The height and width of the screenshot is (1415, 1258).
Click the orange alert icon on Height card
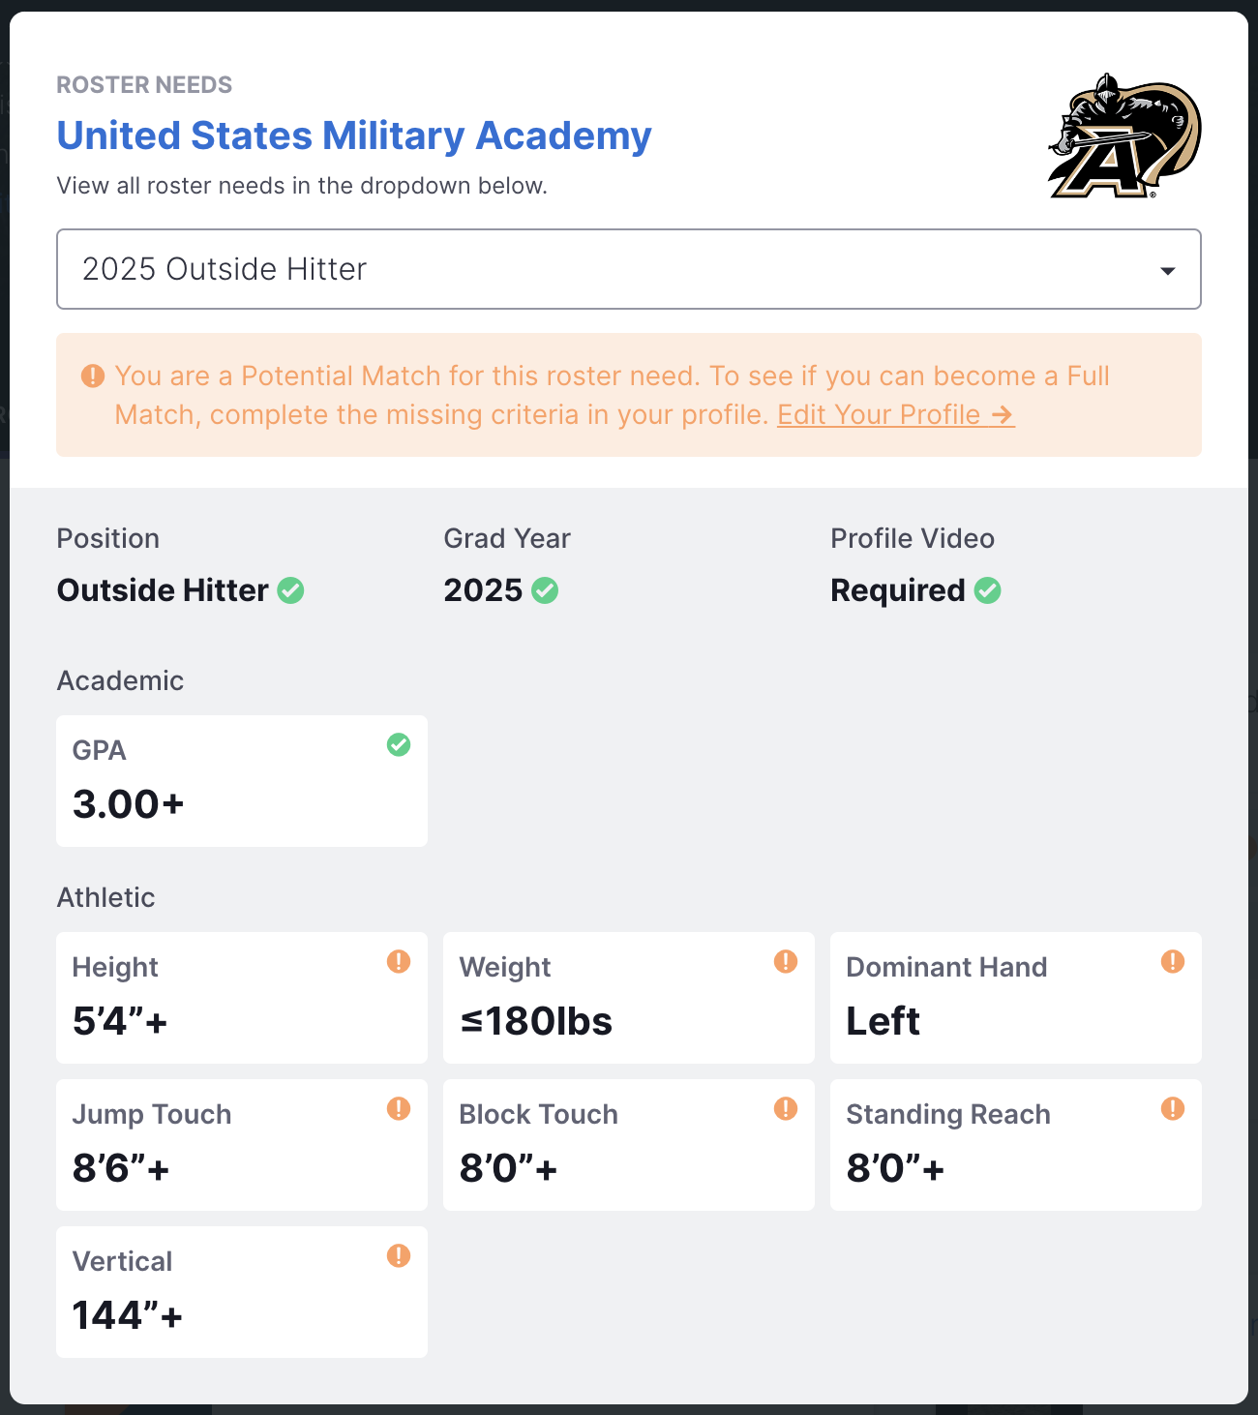pos(399,961)
